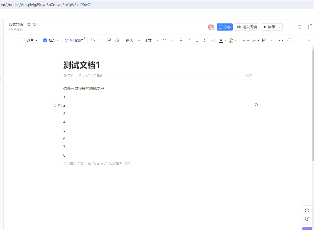Click the highlight color marker icon

(231, 40)
